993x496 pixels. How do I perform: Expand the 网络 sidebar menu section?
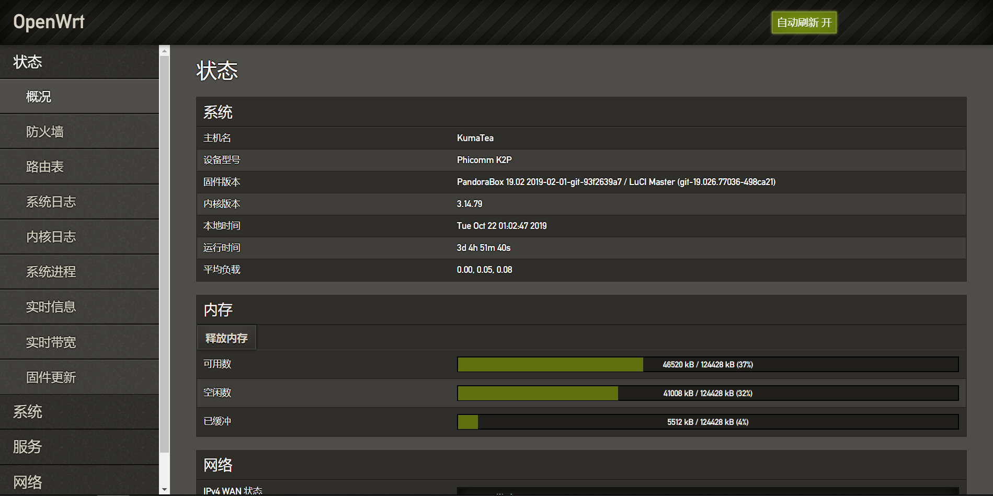point(28,482)
